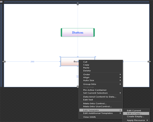
Task: Open the Align submenu
Action: coord(101,77)
